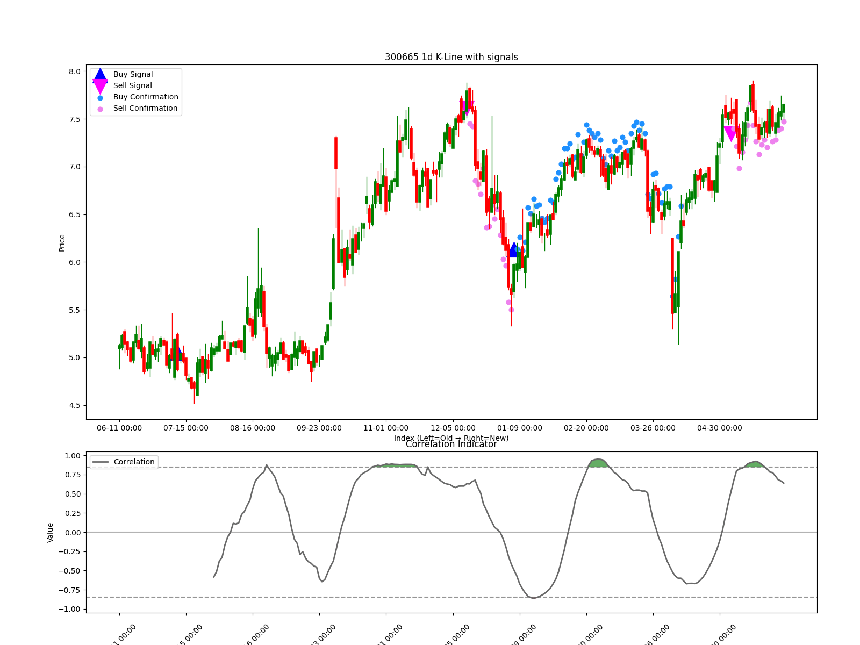Click the gray Correlation line sample in legend
Viewport: 860px width, 645px height.
point(101,462)
